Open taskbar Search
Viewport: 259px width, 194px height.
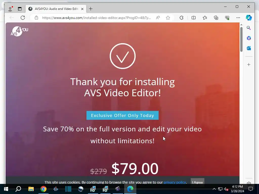coord(18,189)
